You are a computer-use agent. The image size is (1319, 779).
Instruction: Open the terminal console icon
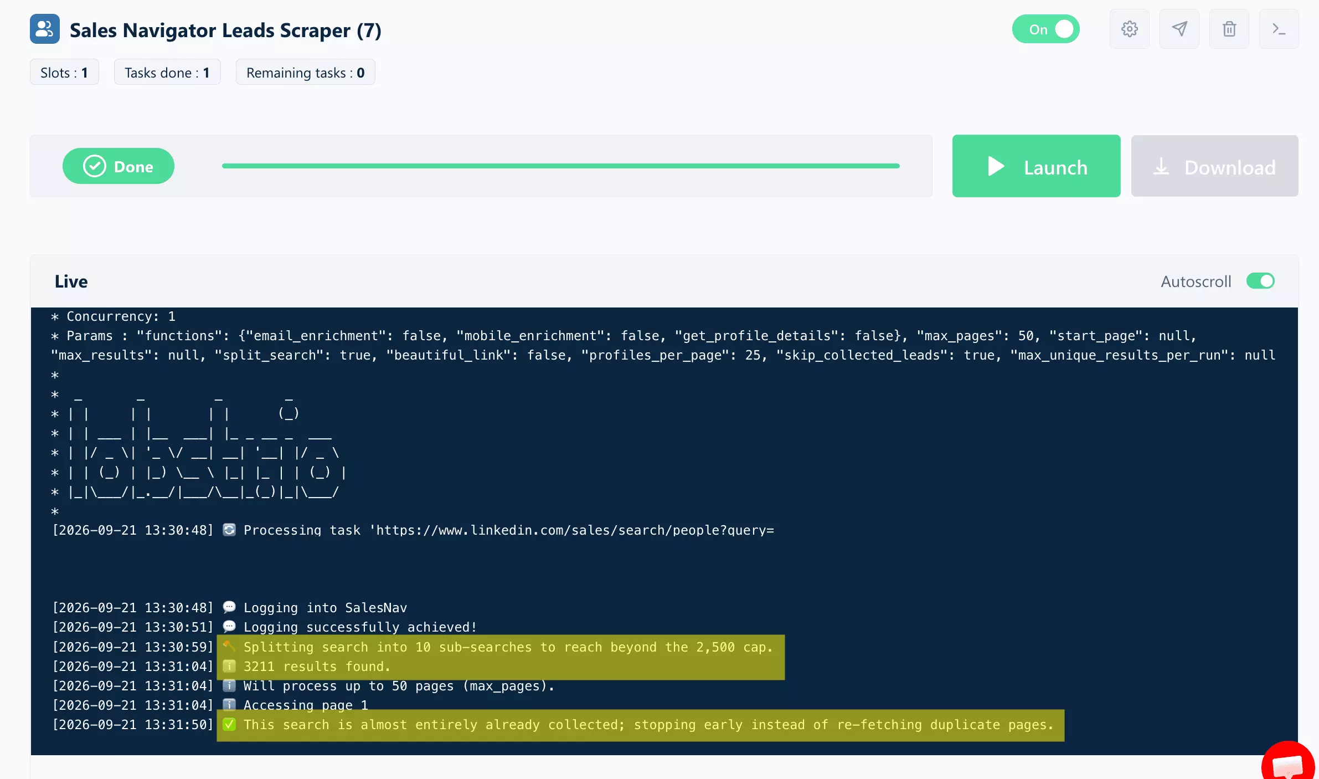coord(1279,29)
